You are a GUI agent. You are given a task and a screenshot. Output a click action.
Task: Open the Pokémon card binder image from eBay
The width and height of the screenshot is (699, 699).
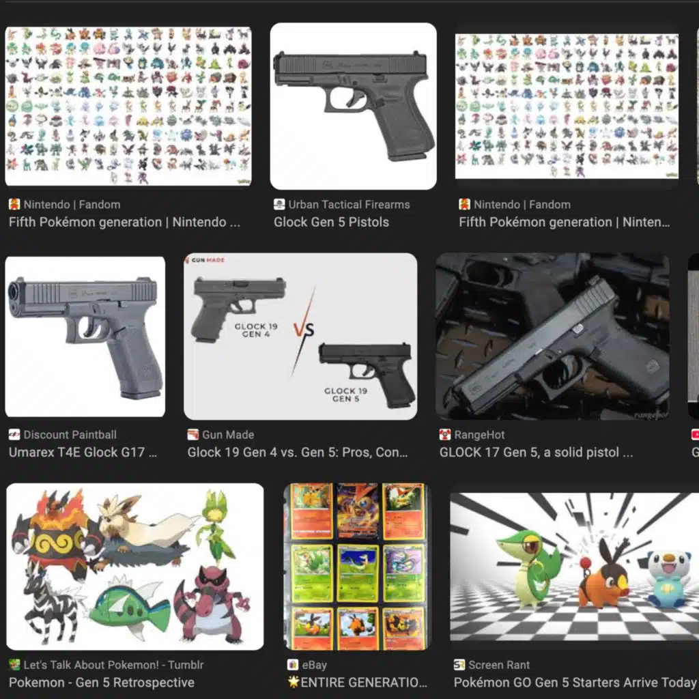point(358,567)
